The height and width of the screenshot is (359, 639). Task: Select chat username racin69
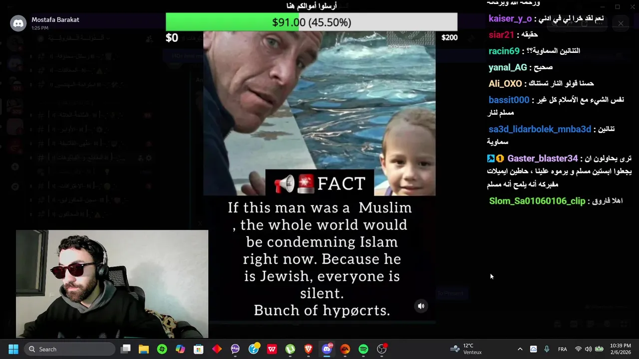pos(504,51)
